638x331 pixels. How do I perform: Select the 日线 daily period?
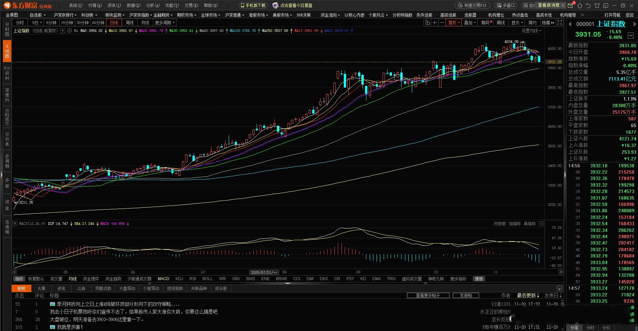114,23
